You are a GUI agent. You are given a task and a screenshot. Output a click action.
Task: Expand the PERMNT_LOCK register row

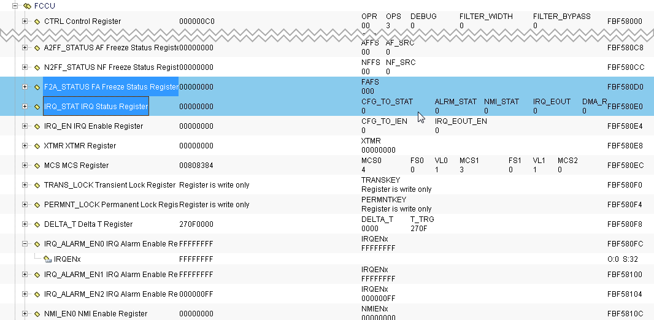click(x=25, y=204)
